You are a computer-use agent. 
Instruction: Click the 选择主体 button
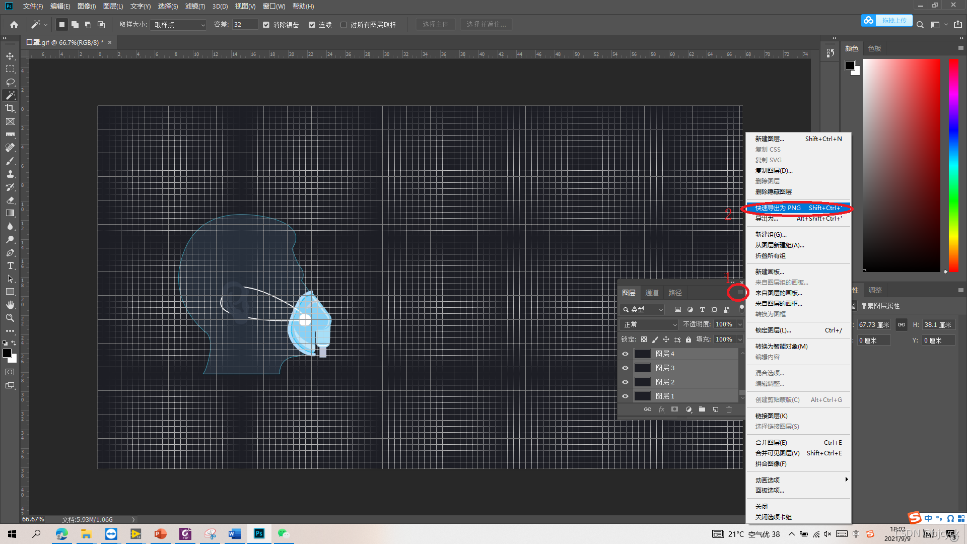[435, 24]
